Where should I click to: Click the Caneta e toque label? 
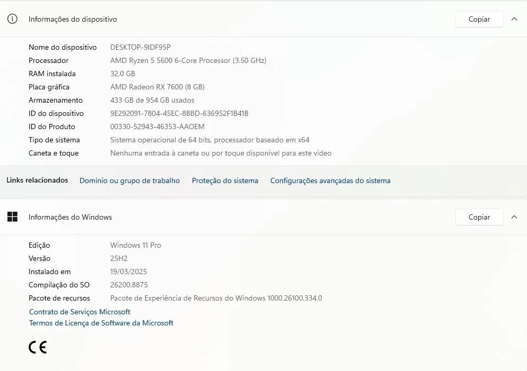[54, 153]
